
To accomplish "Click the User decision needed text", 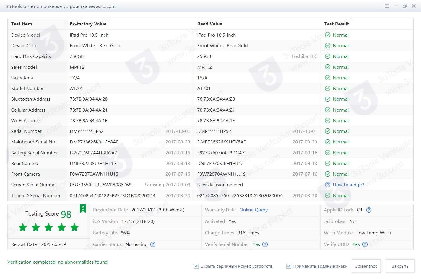I will (220, 185).
